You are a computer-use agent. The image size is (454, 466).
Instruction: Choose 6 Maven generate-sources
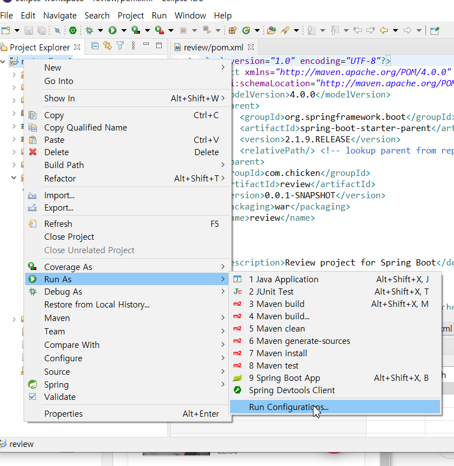pyautogui.click(x=335, y=341)
